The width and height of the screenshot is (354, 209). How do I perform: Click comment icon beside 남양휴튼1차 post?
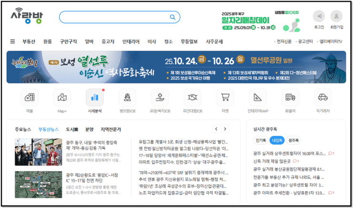click(x=331, y=193)
